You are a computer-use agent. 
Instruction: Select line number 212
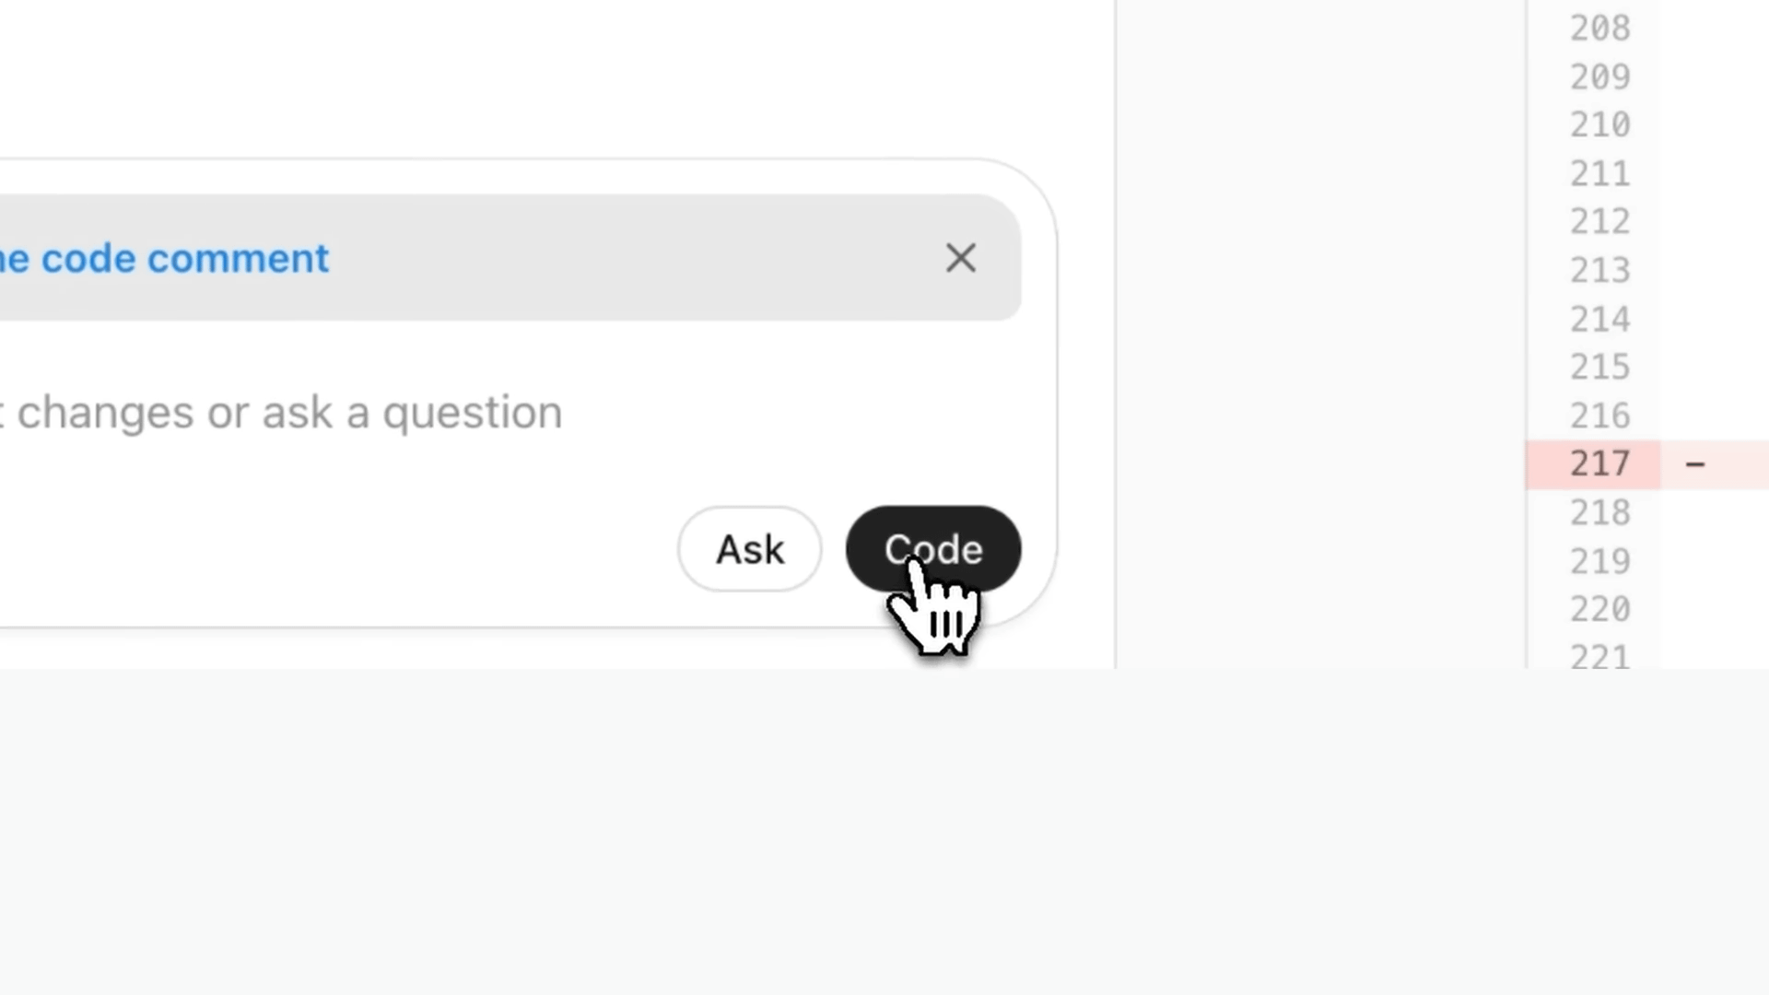(x=1600, y=221)
